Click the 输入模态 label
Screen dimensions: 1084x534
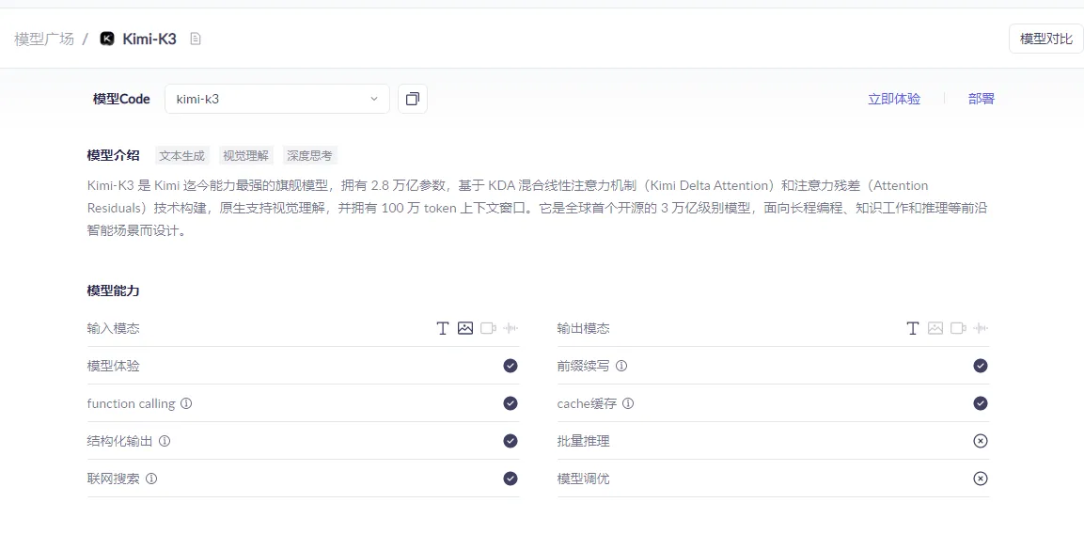[114, 328]
